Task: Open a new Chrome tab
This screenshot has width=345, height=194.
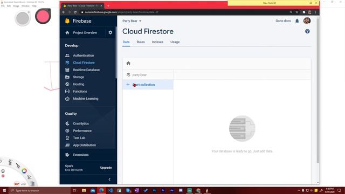Action: [x=108, y=6]
